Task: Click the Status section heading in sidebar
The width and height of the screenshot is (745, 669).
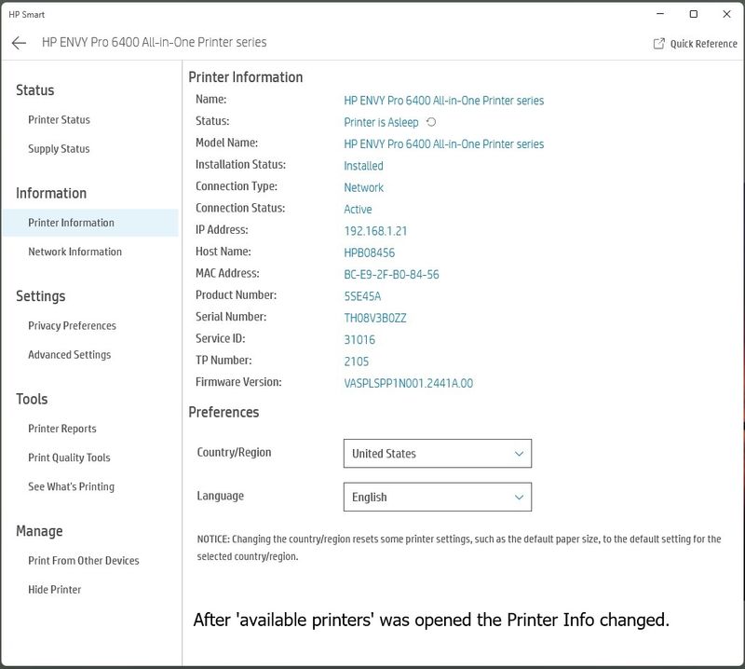Action: click(x=35, y=89)
